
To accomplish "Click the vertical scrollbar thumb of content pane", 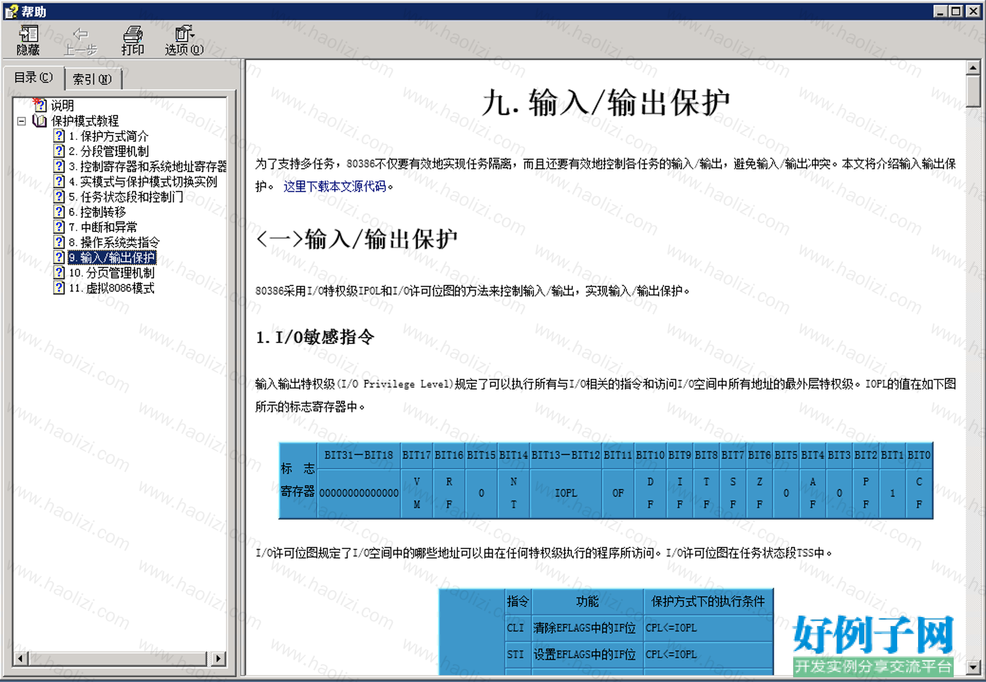I will click(x=973, y=91).
